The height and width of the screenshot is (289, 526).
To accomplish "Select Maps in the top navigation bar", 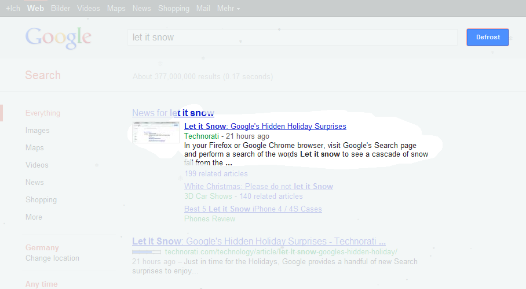I will tap(116, 9).
